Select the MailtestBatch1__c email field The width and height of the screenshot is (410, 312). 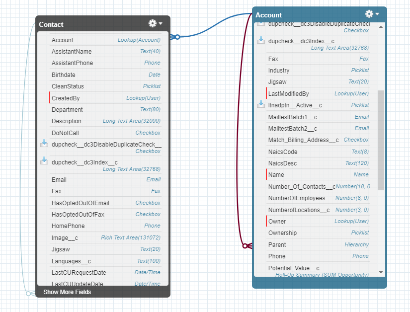click(318, 117)
